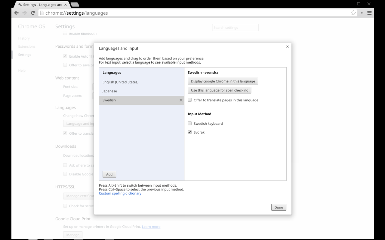Select Swedish in the languages list
Viewport: 385px width, 240px height.
pyautogui.click(x=141, y=100)
